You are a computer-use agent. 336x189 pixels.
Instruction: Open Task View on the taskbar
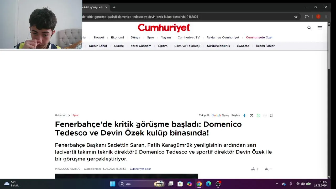[171, 184]
